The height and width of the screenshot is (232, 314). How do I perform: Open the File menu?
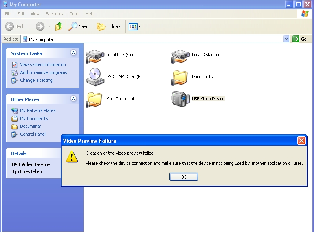coord(8,14)
